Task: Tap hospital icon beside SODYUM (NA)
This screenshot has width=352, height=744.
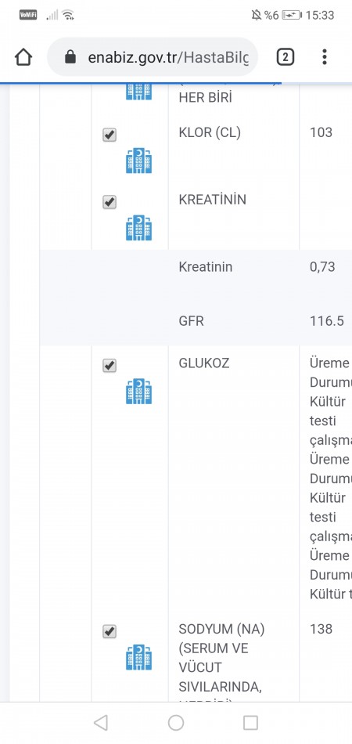Action: point(138,657)
